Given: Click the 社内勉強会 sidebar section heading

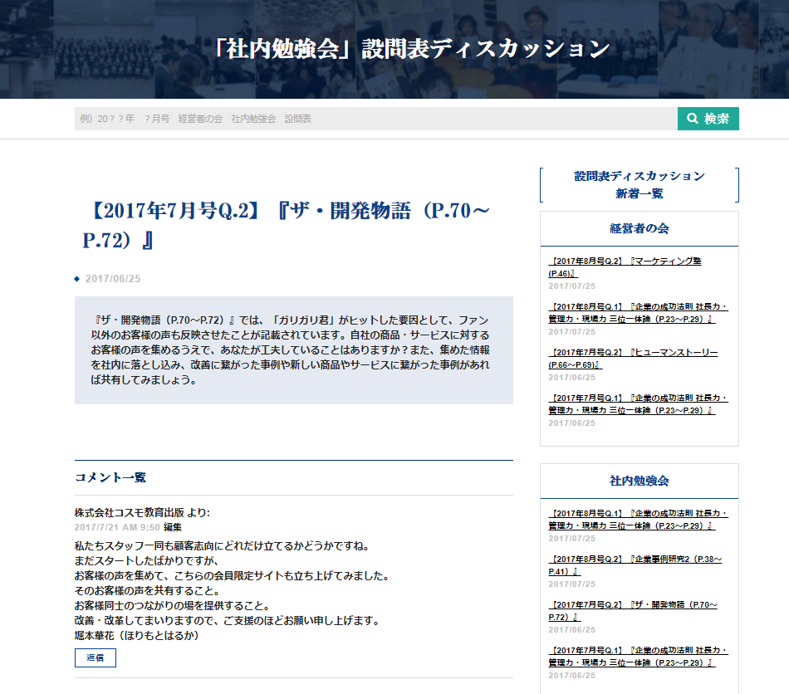Looking at the screenshot, I should point(639,481).
